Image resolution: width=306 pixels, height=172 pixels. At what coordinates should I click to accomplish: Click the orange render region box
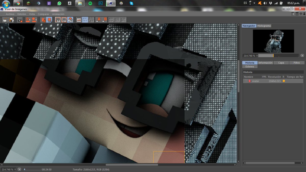(169, 157)
